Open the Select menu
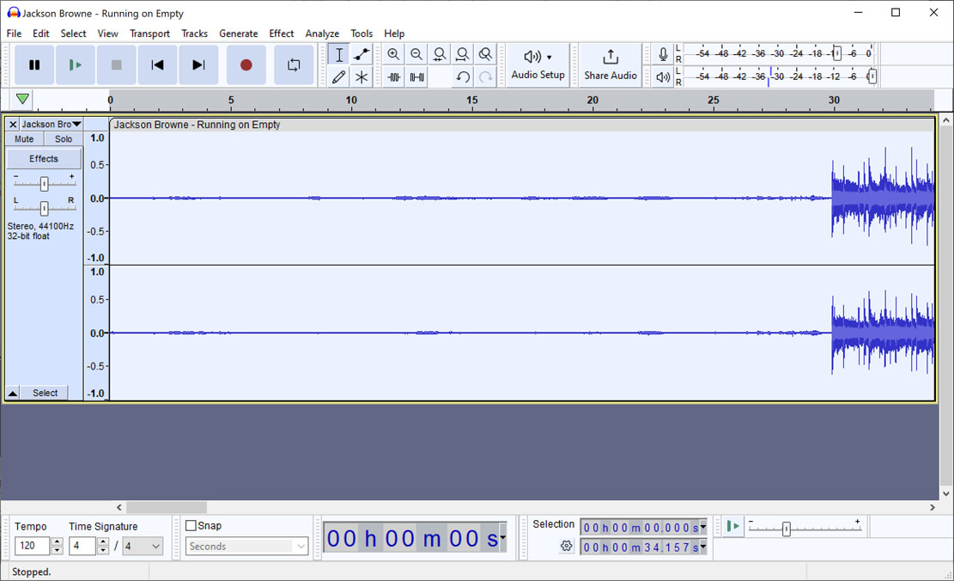 coord(73,34)
